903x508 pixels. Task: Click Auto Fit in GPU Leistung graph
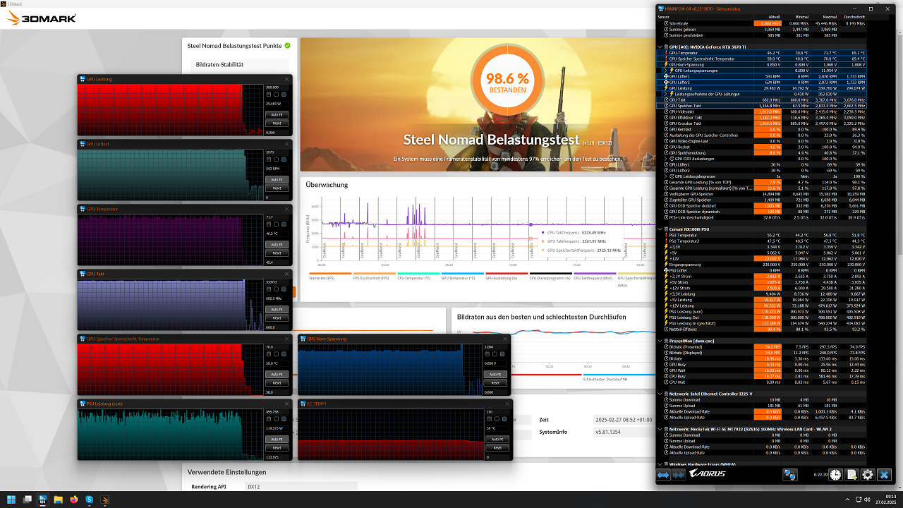coord(277,114)
